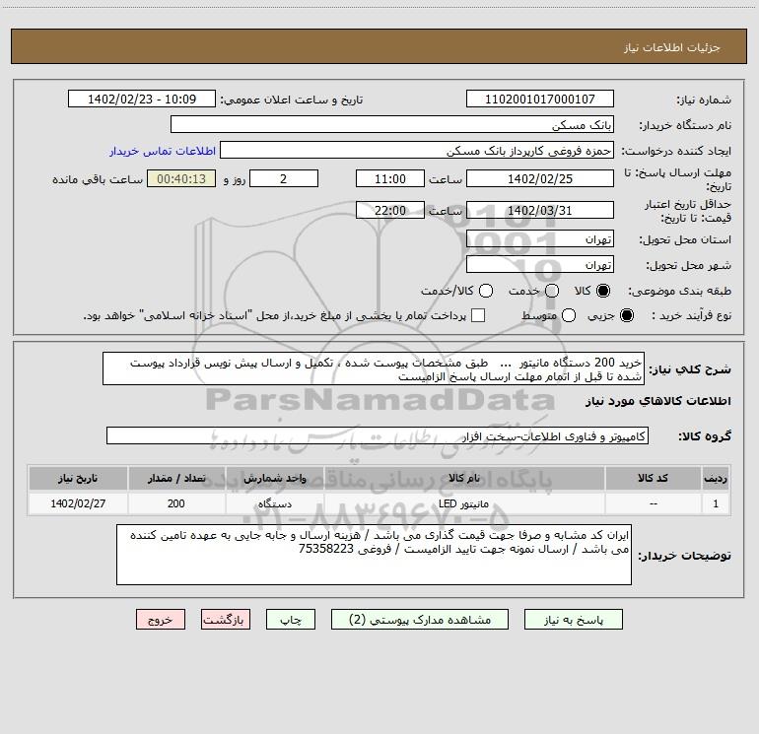Click the استان محل تحویل تهران field
The image size is (759, 734).
coord(540,239)
